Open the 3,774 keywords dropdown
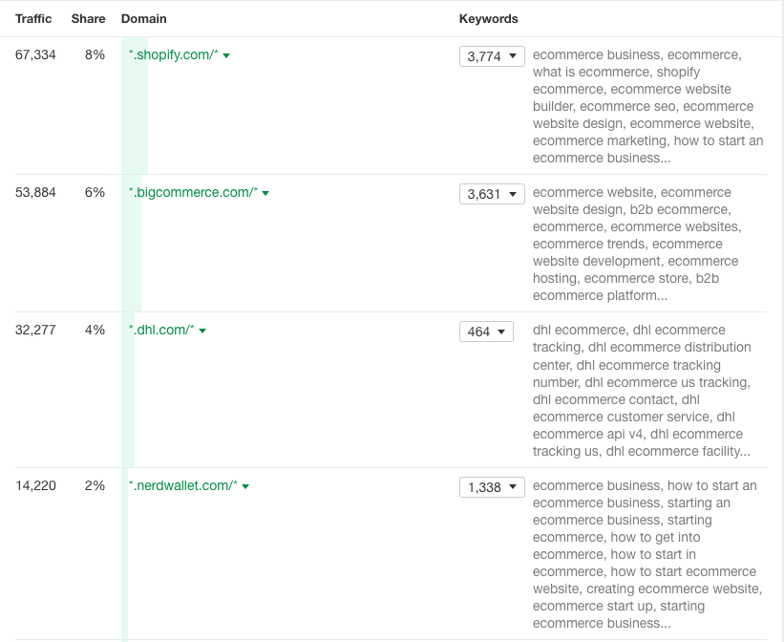Viewport: 784px width, 642px height. 492,56
